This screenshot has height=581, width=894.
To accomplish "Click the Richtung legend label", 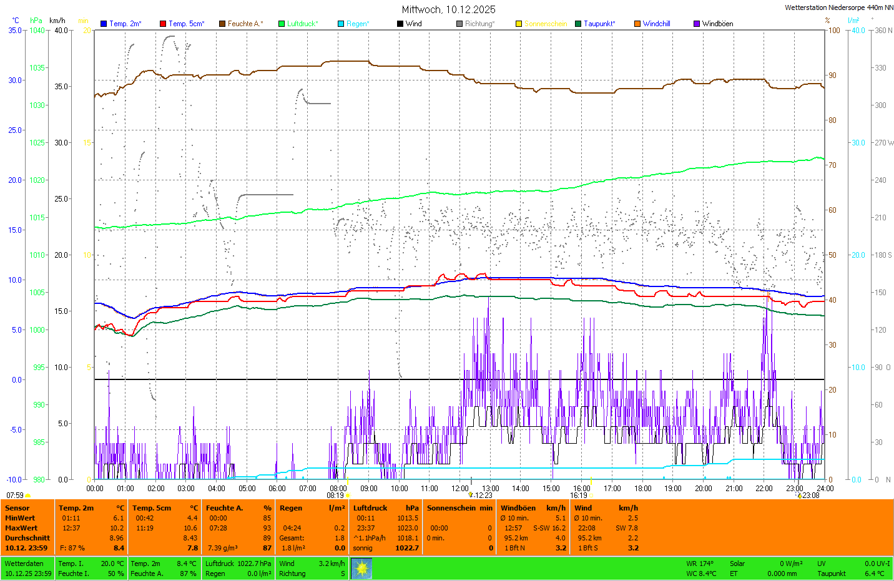I will pyautogui.click(x=479, y=24).
